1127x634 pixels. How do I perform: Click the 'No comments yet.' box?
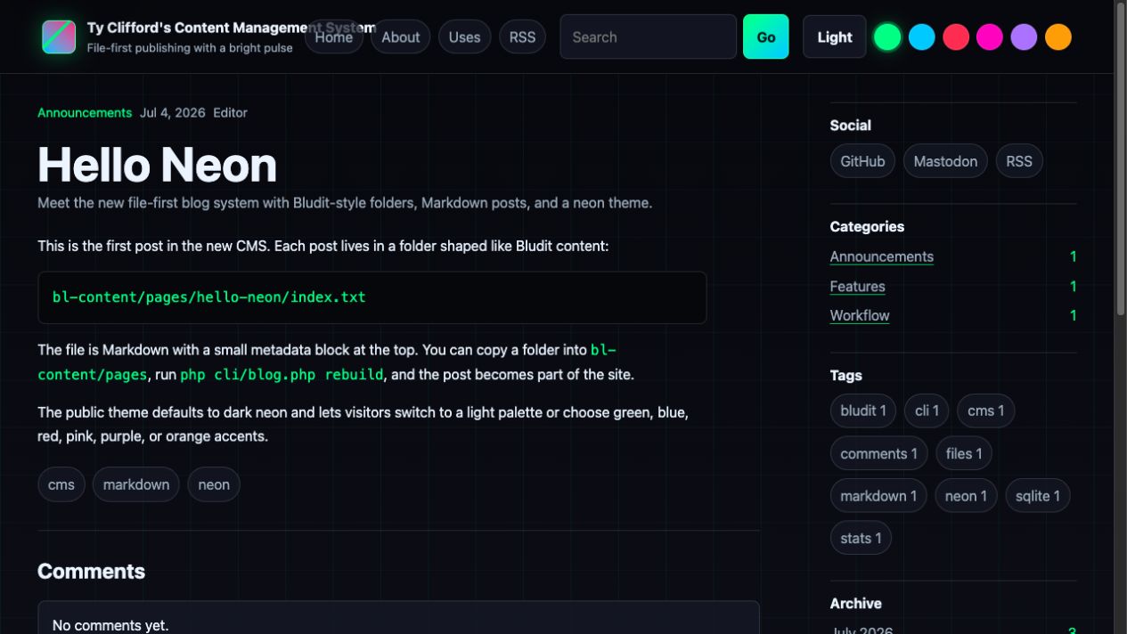coord(398,618)
